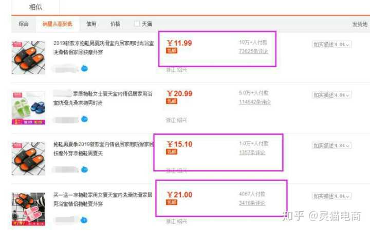Sort results by 信用 tab
The width and height of the screenshot is (370, 231).
91,24
